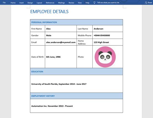The height and width of the screenshot is (118, 153).
Task: Select the 'Anderson' last name value
Action: pyautogui.click(x=99, y=29)
